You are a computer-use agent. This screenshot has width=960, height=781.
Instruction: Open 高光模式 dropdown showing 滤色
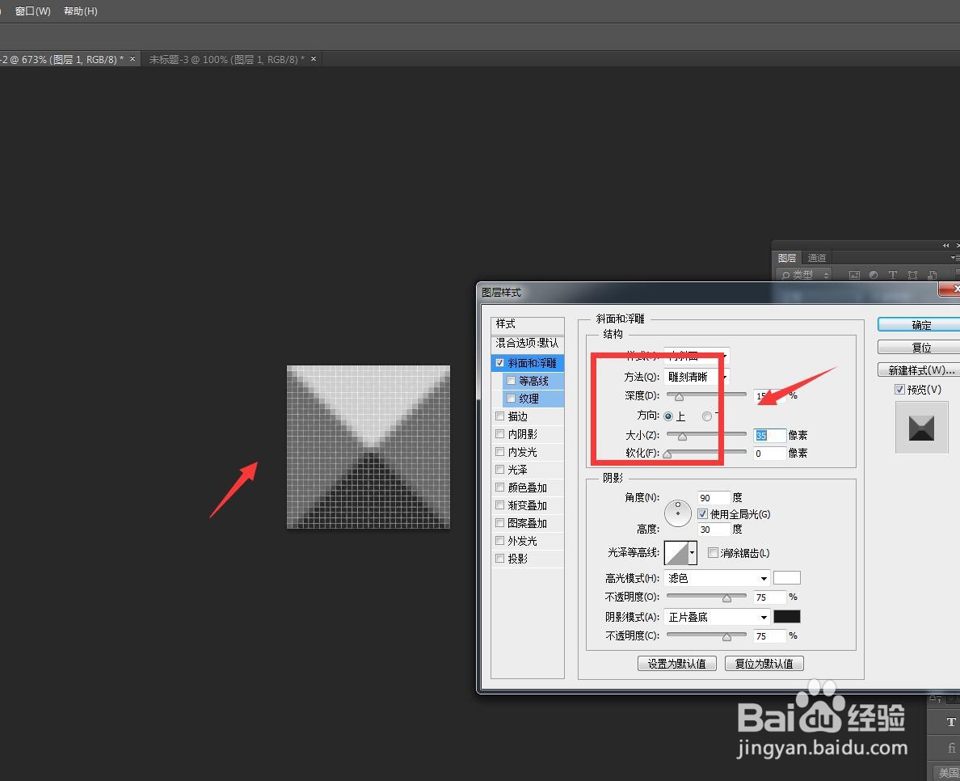(x=717, y=578)
